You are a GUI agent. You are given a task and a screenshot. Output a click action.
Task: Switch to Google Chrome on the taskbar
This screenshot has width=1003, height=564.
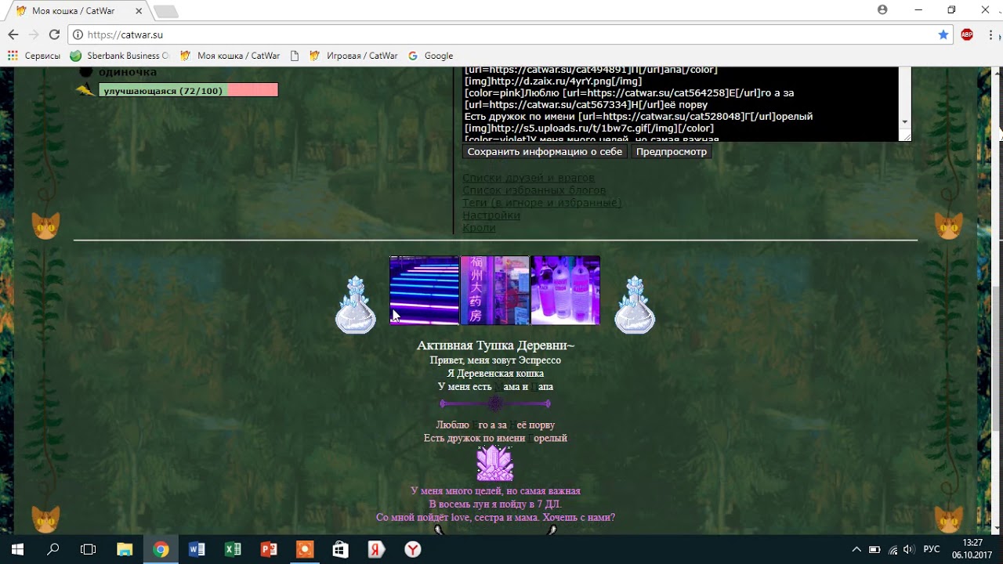click(161, 550)
